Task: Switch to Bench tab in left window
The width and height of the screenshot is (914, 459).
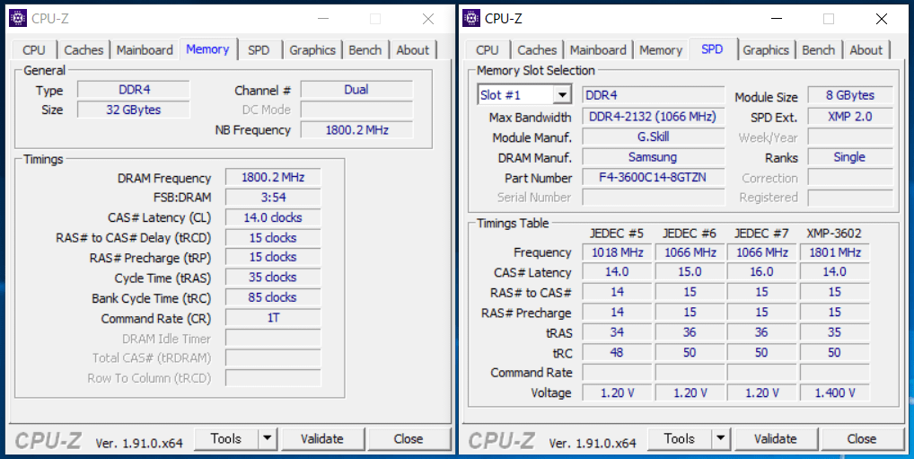Action: [365, 50]
